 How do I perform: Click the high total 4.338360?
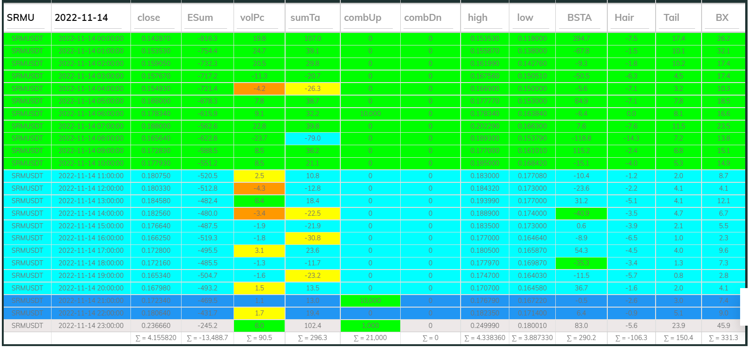tap(485, 338)
